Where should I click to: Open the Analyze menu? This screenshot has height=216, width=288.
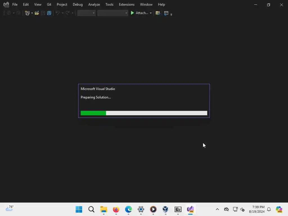point(94,4)
